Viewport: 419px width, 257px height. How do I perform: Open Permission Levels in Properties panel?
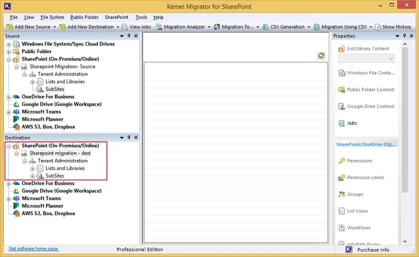362,178
